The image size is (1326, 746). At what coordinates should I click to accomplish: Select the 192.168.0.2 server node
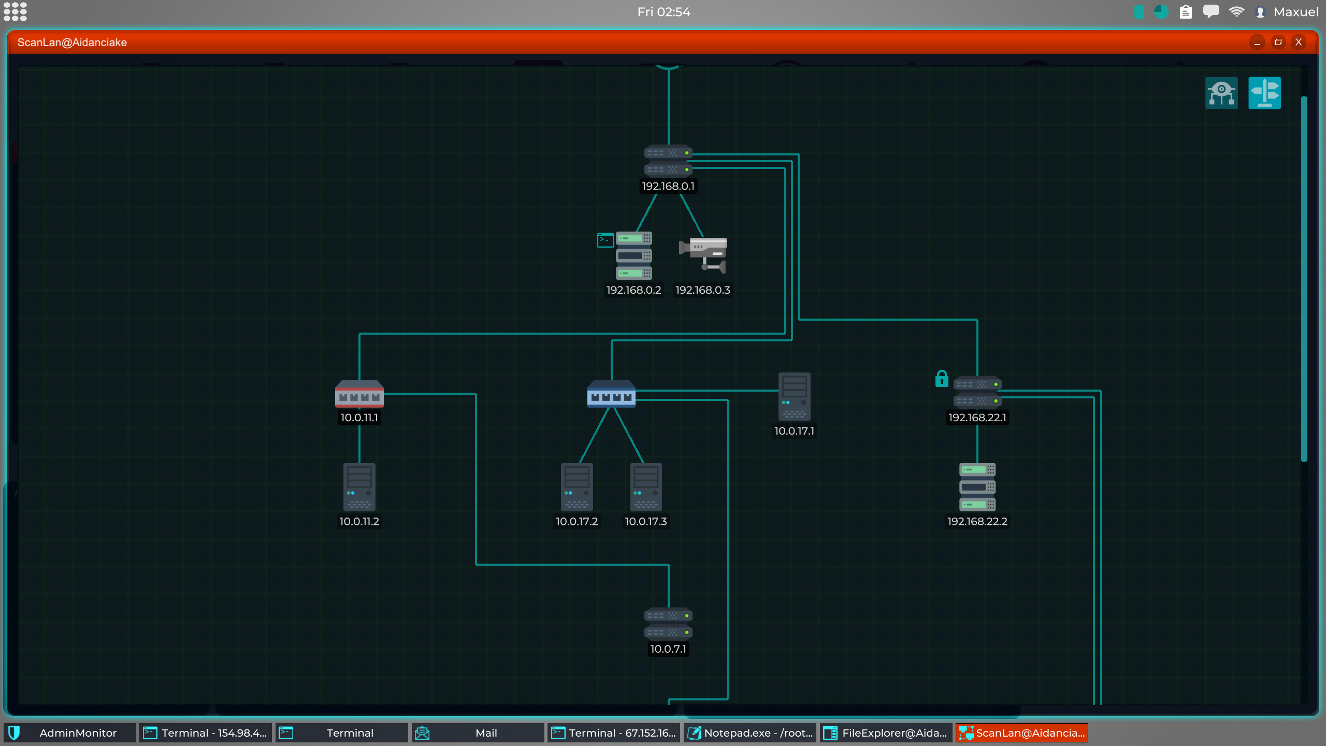pos(633,255)
